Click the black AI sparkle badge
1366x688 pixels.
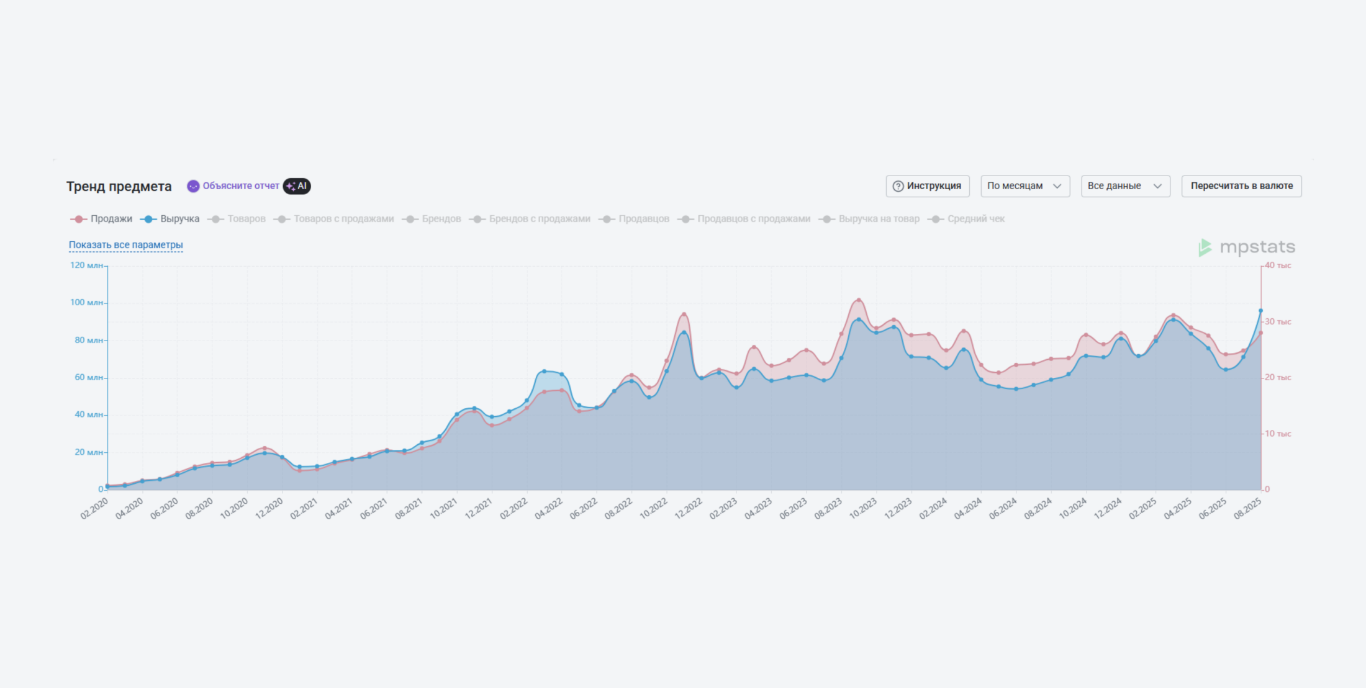[x=297, y=186]
